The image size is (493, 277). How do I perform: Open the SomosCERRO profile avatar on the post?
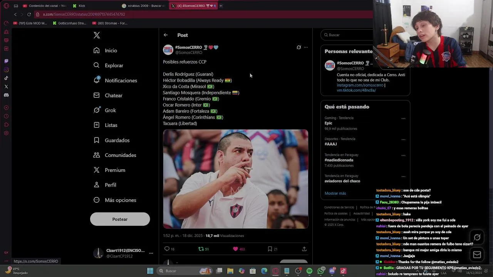[168, 50]
